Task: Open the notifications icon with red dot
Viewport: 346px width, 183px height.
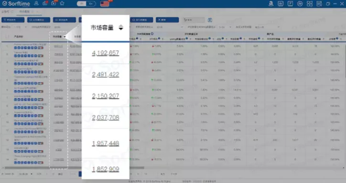Action: 45,3
